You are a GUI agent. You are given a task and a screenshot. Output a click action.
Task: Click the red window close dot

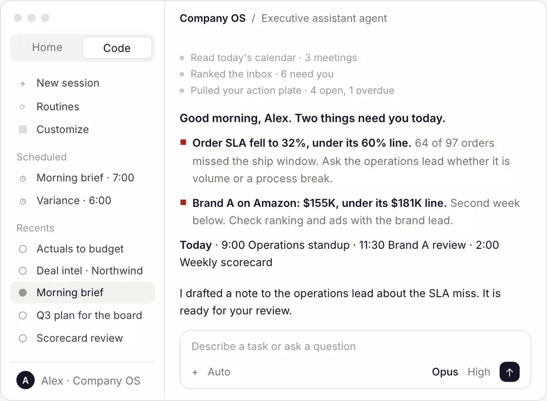(x=18, y=18)
